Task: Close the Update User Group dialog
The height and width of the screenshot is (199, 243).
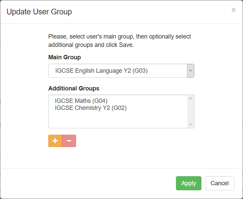Action: [234, 10]
